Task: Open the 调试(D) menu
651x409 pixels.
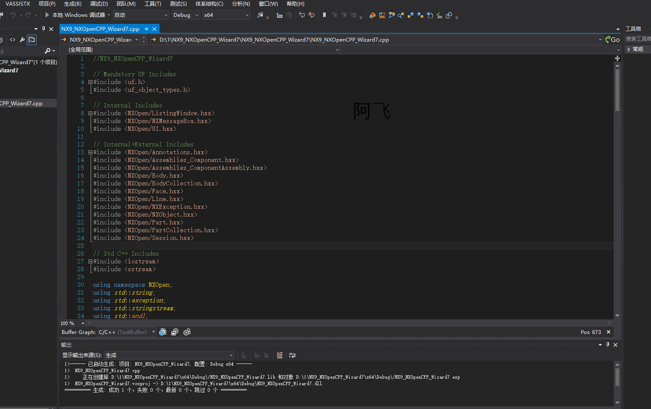Action: [99, 4]
